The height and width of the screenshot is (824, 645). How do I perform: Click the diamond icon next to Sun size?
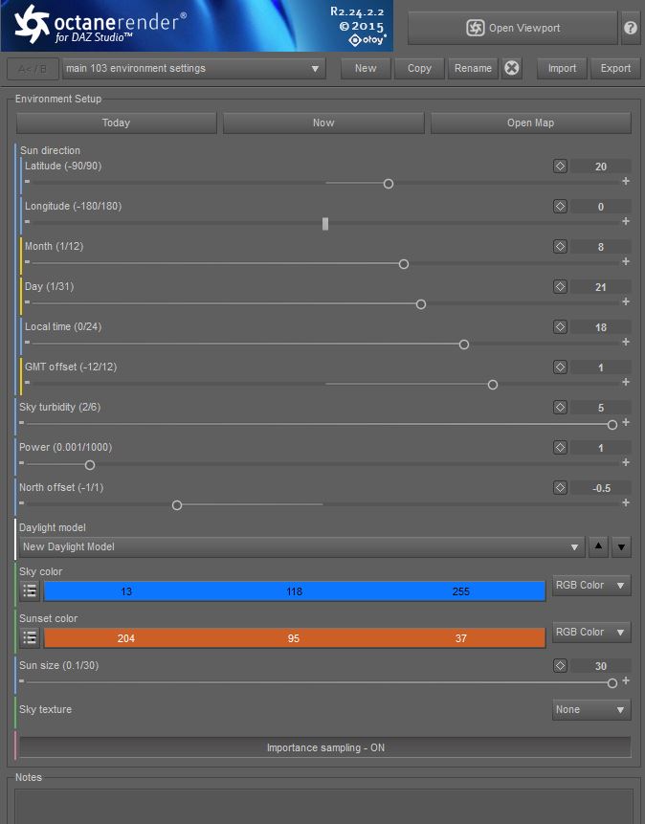(x=560, y=666)
